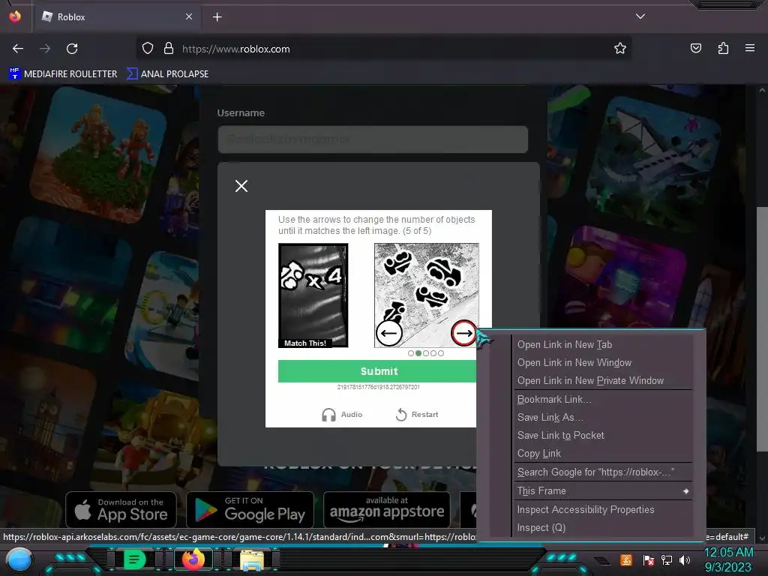Viewport: 768px width, 576px height.
Task: Click the captcha right arrow button
Action: [463, 333]
